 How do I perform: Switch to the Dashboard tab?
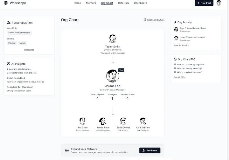141,3
